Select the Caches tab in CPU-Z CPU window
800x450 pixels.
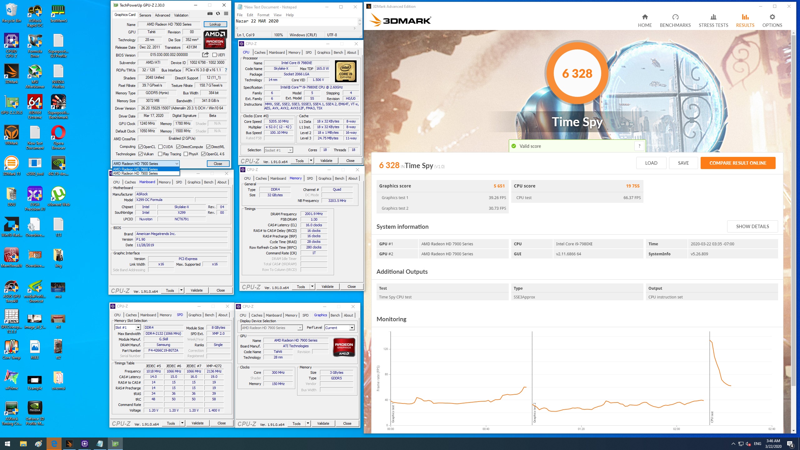point(260,52)
